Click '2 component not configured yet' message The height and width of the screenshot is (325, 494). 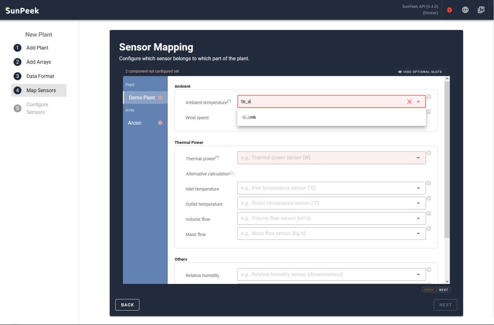pyautogui.click(x=152, y=71)
